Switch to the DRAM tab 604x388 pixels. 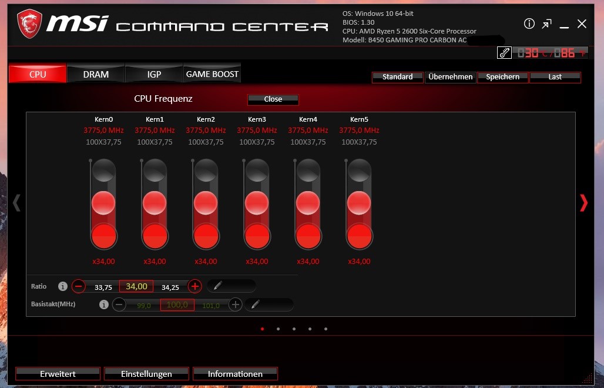pyautogui.click(x=96, y=74)
